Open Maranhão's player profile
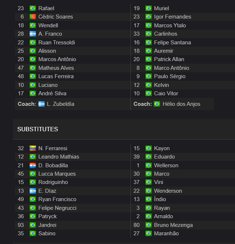Image resolution: width=235 pixels, height=244 pixels. (167, 233)
